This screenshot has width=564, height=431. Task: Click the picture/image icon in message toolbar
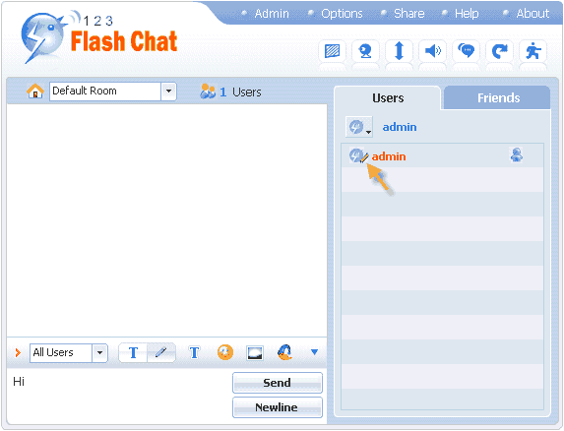(255, 353)
